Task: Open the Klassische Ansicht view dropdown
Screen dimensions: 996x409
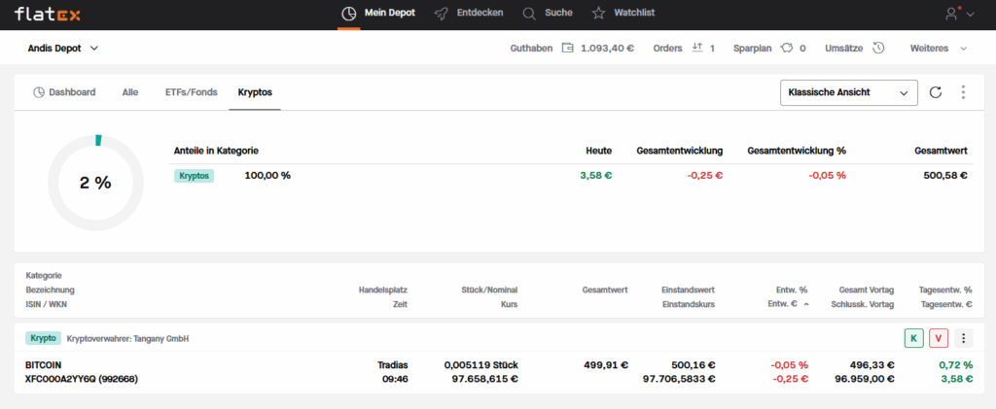Action: click(849, 92)
